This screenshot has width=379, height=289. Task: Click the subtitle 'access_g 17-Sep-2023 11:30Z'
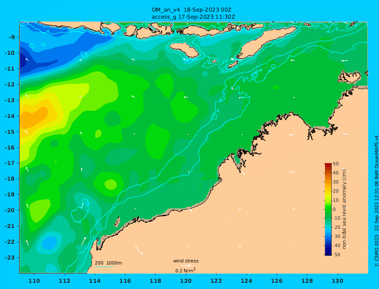(193, 17)
